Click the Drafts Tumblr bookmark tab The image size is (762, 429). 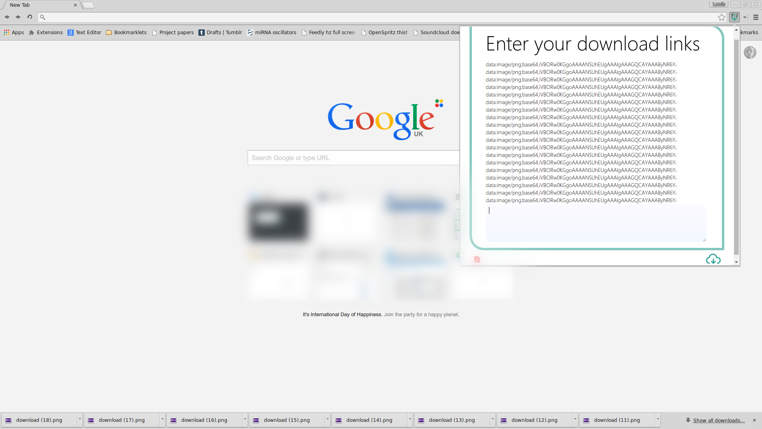pyautogui.click(x=219, y=32)
